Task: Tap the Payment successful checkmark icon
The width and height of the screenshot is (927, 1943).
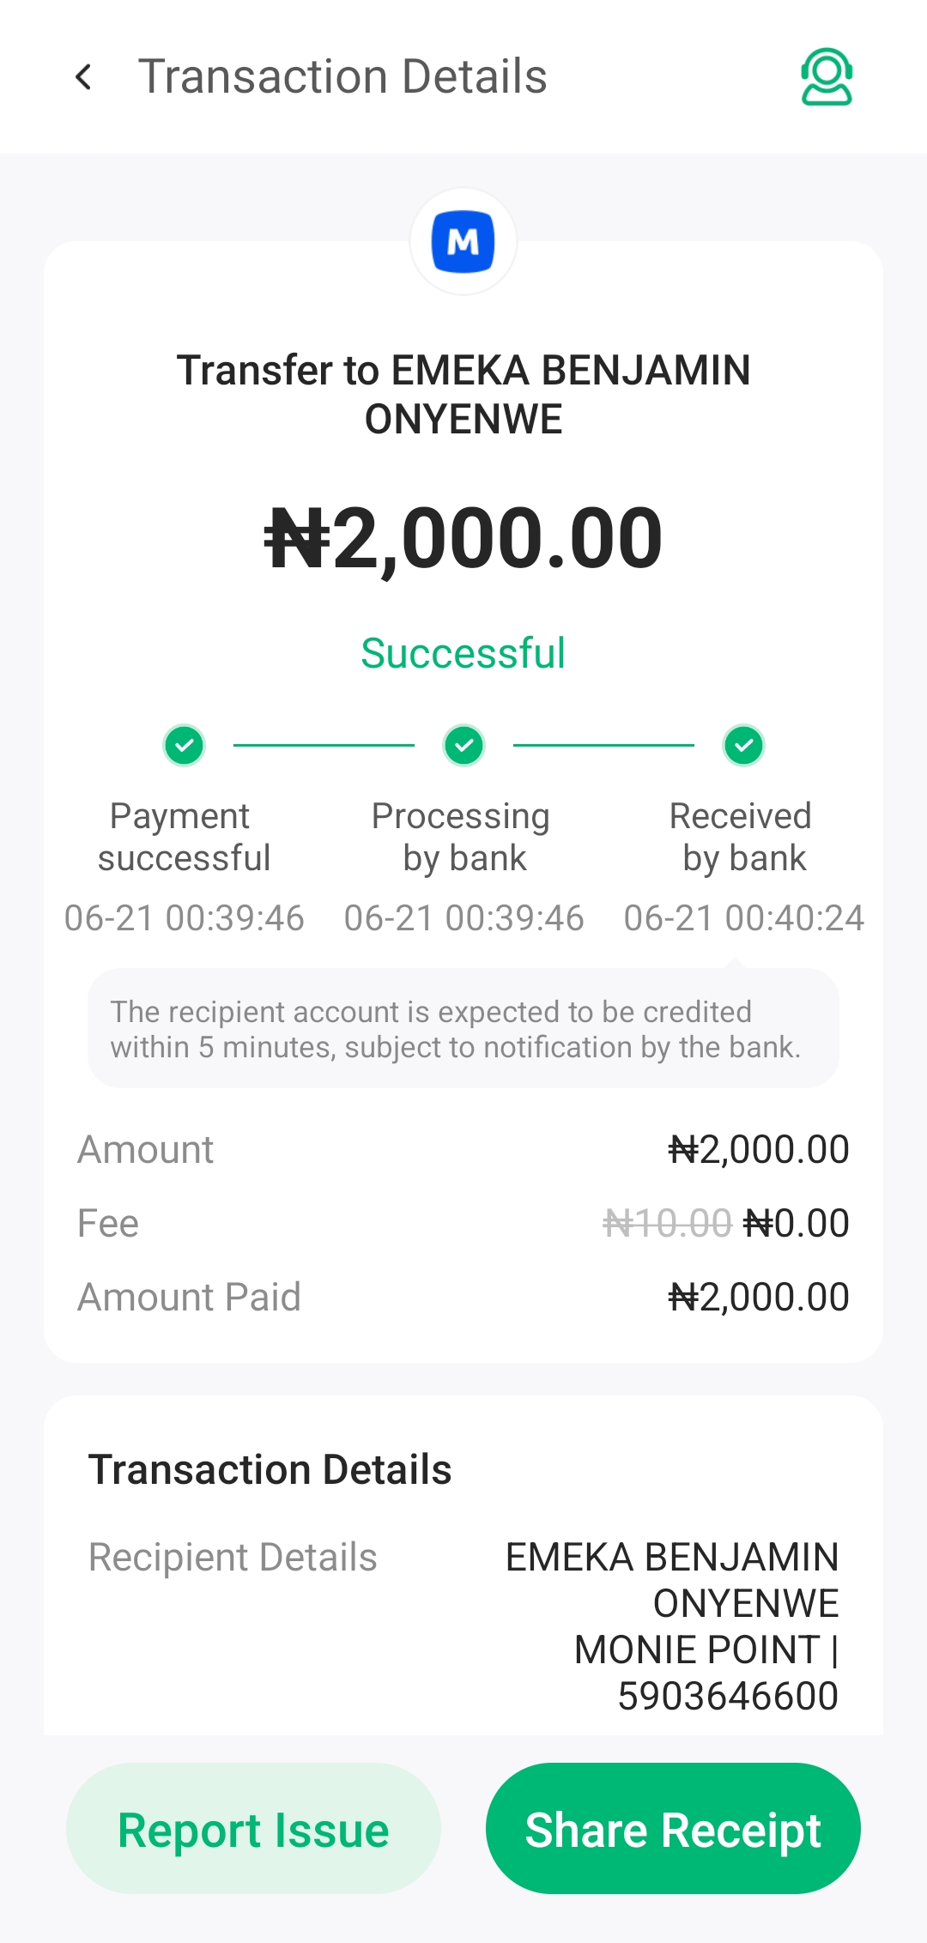Action: pyautogui.click(x=184, y=745)
